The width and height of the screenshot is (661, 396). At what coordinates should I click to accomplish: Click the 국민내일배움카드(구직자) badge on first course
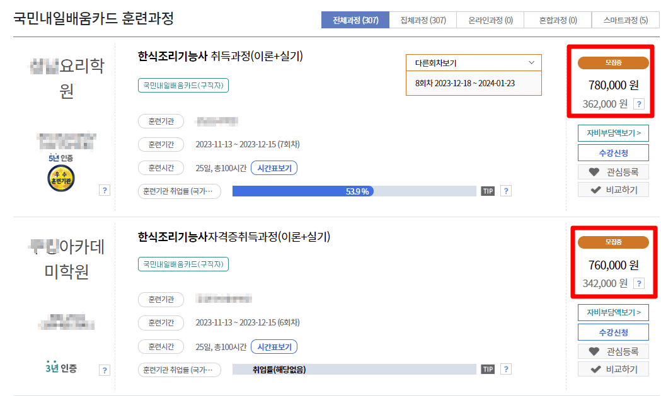[183, 86]
